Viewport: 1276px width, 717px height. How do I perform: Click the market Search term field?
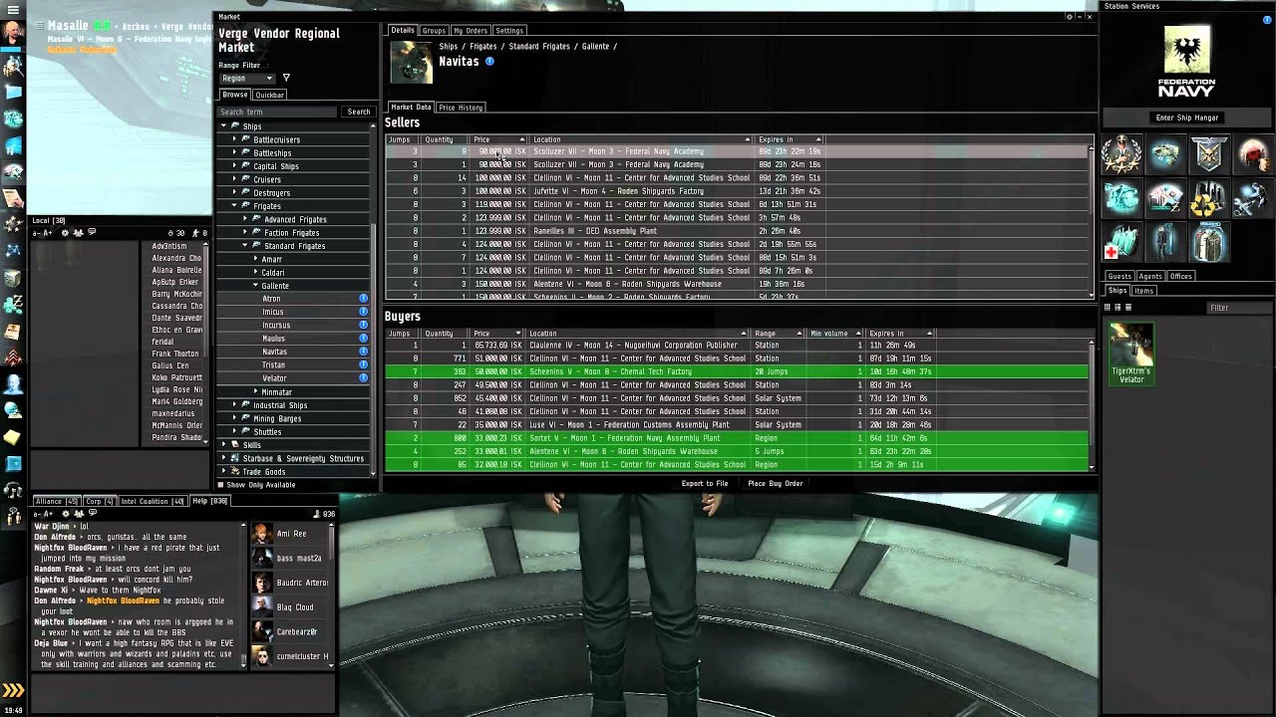click(279, 112)
